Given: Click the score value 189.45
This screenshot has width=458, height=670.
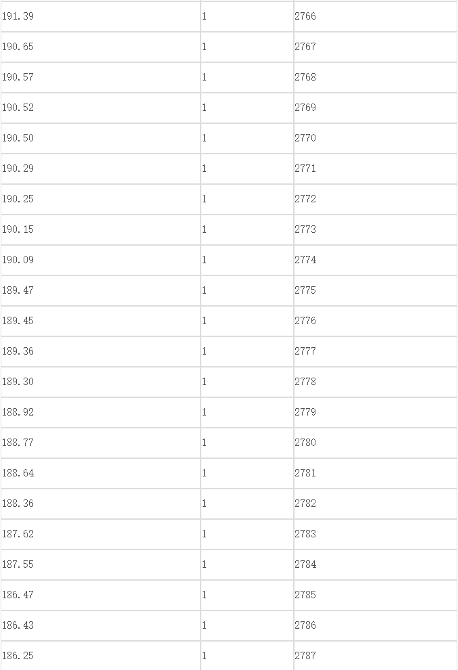Looking at the screenshot, I should tap(18, 321).
